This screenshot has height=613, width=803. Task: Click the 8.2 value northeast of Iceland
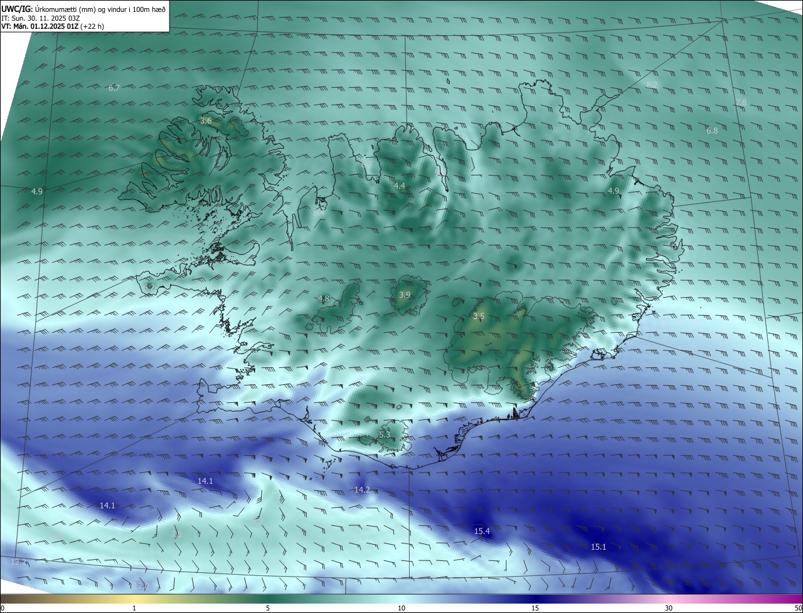pyautogui.click(x=652, y=85)
